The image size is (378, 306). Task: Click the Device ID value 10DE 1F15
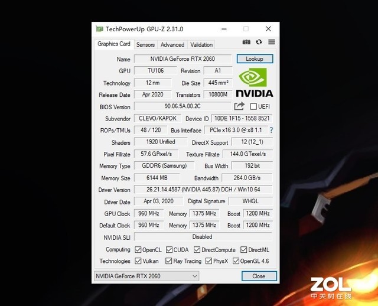click(242, 118)
